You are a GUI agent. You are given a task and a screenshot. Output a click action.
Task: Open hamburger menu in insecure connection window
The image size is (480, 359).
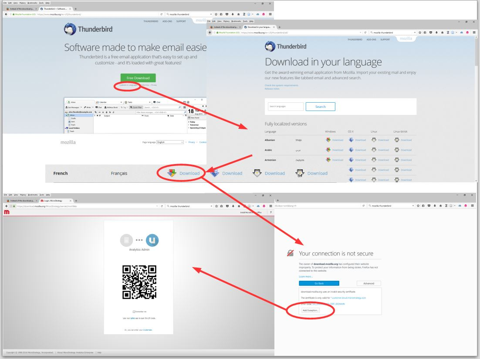click(473, 206)
